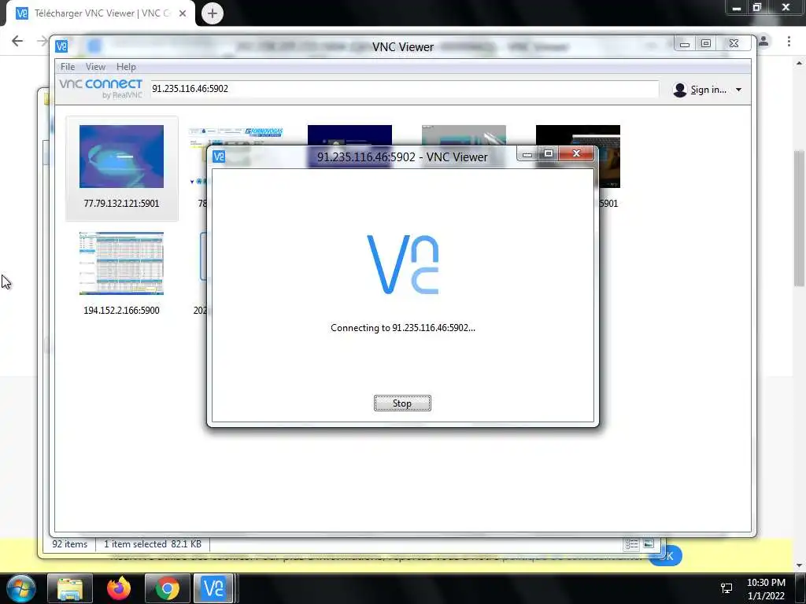The image size is (806, 604).
Task: Click the VNC icon in connecting dialog title bar
Action: click(x=219, y=157)
